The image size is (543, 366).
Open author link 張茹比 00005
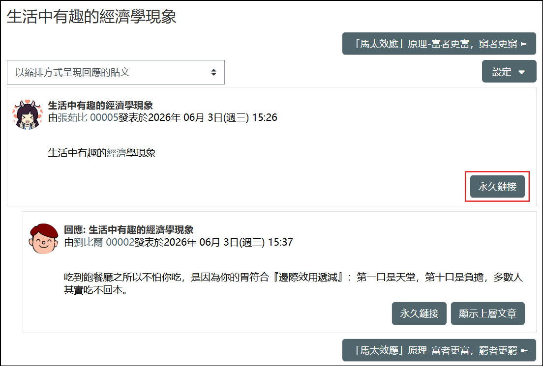tap(88, 117)
